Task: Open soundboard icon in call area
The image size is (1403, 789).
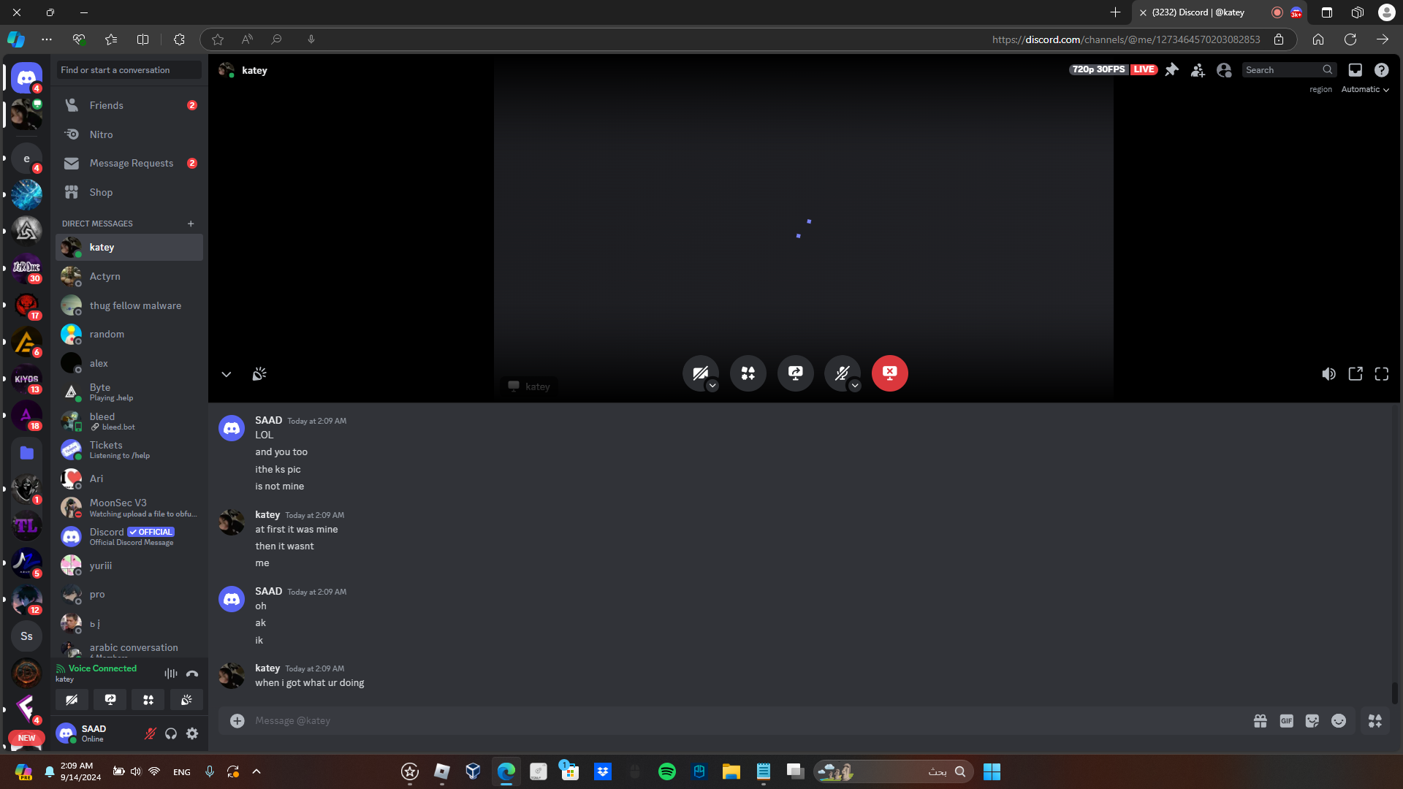Action: 259,374
